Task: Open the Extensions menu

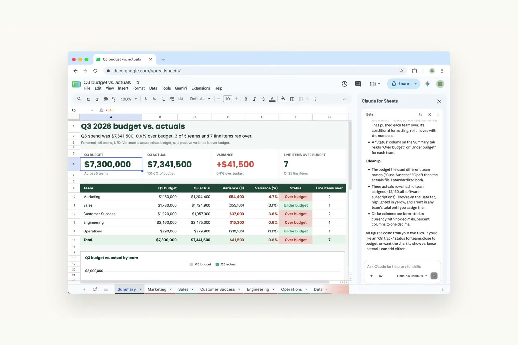Action: point(200,88)
